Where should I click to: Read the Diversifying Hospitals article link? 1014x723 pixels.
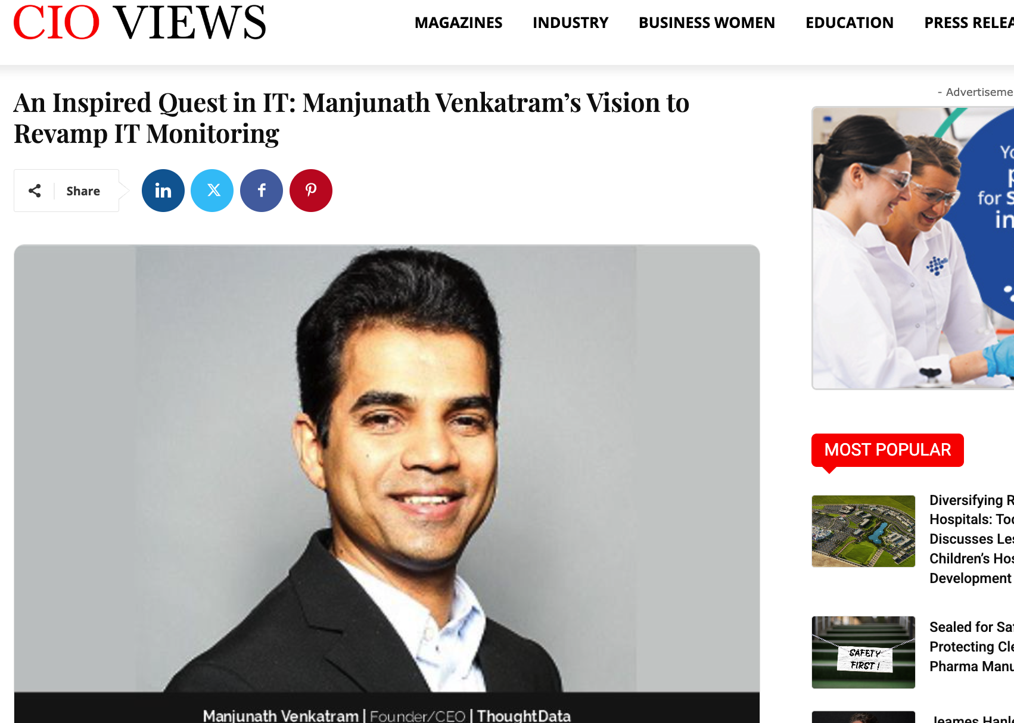pyautogui.click(x=972, y=539)
